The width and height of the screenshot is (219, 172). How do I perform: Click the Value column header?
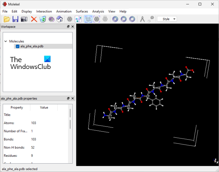point(44,107)
